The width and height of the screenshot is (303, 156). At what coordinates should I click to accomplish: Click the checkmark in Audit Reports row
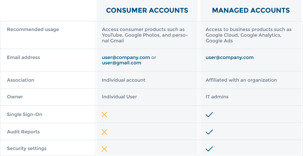209,132
